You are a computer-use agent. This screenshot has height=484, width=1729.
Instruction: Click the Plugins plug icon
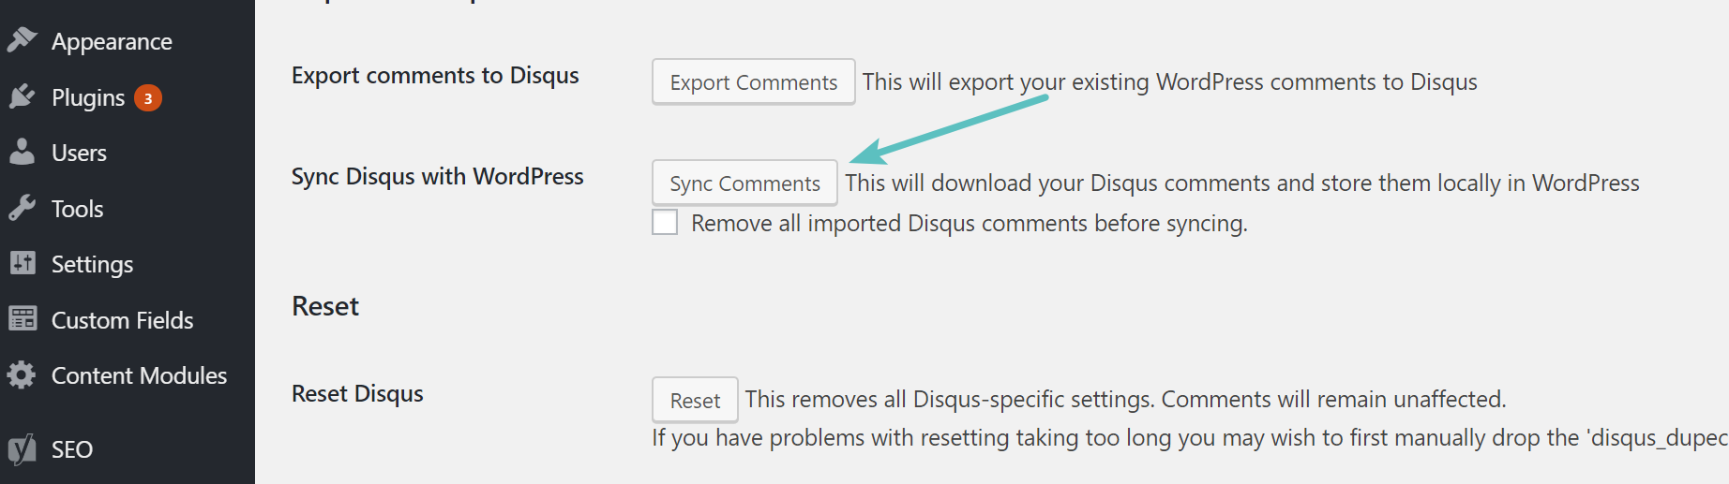tap(22, 96)
